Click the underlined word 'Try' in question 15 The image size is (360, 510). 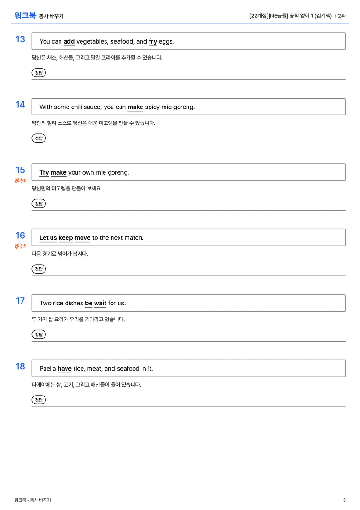click(44, 172)
